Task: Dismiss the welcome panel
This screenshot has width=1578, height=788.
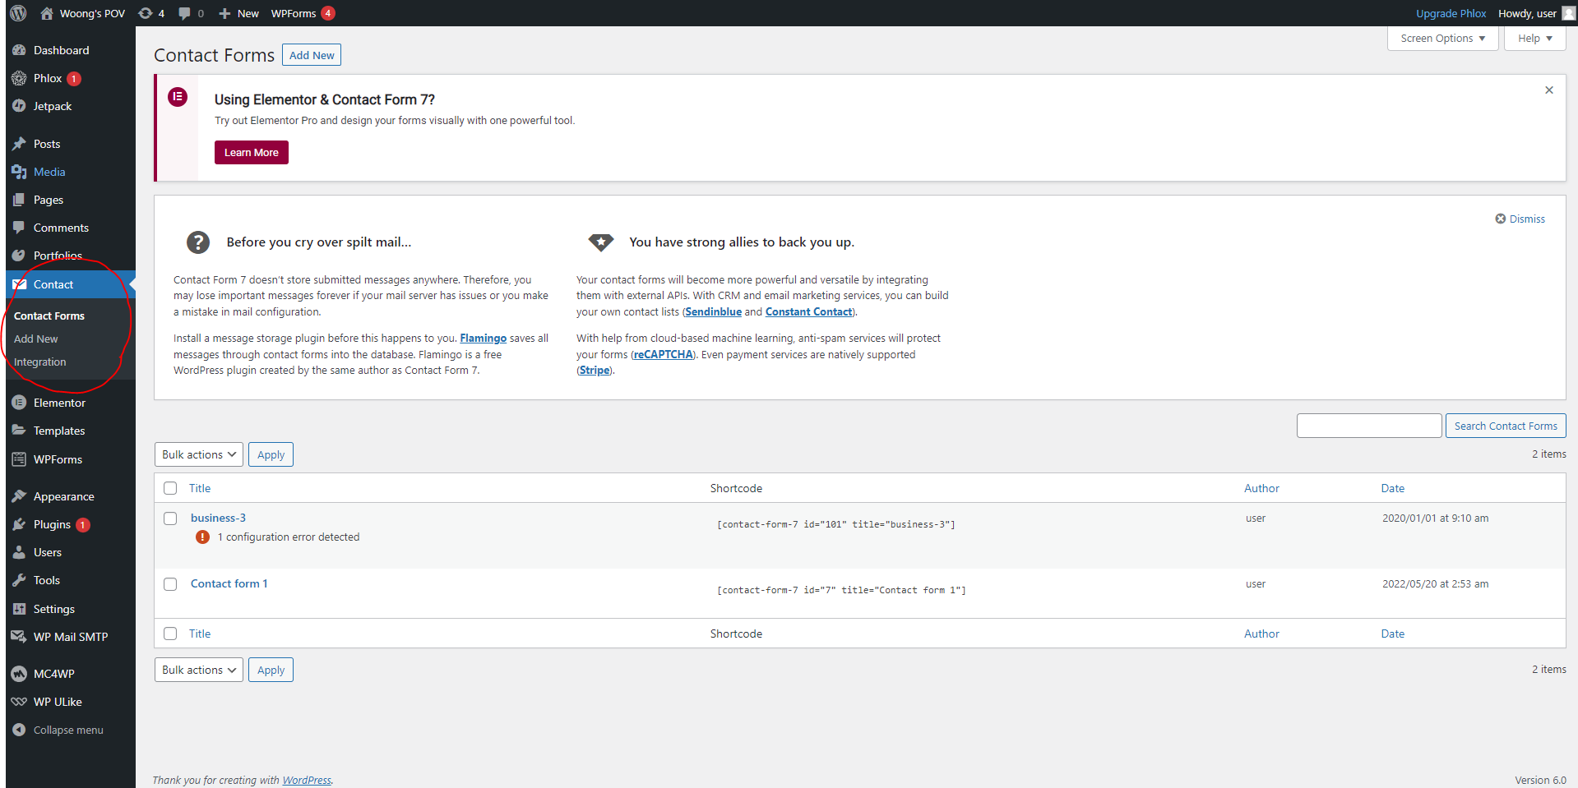Action: tap(1520, 219)
